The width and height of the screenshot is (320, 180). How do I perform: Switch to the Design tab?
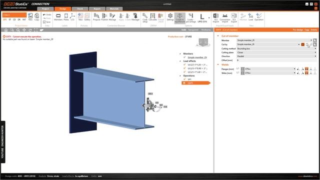tap(62, 9)
